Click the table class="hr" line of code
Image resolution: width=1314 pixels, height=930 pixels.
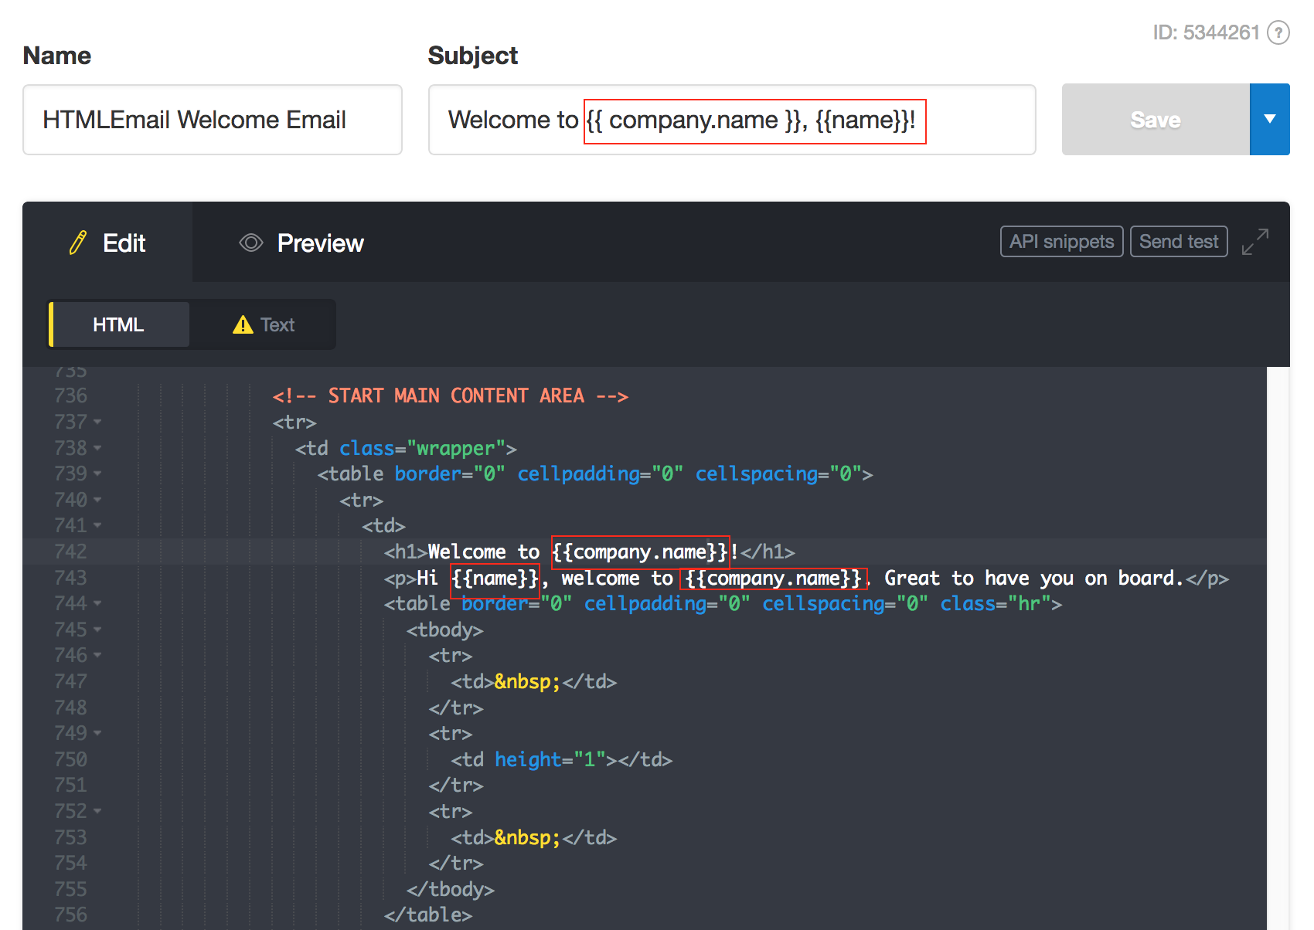(x=723, y=603)
